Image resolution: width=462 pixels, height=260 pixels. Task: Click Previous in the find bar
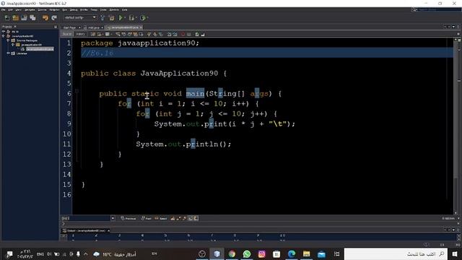128,218
